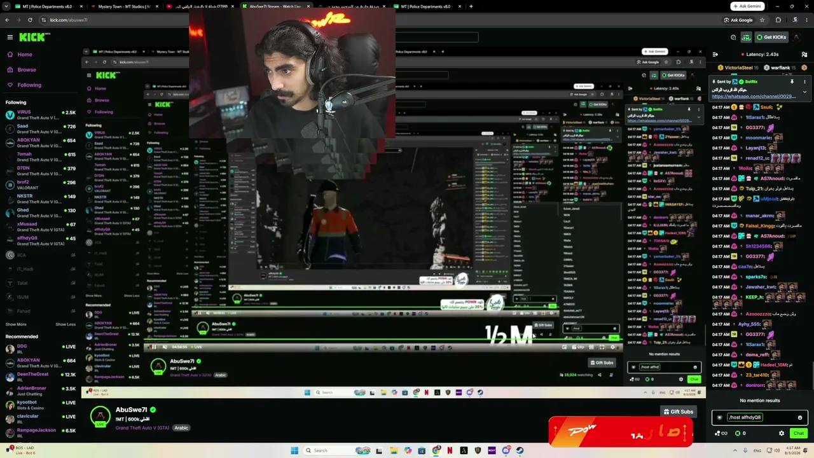Open Steam from taskbar
Image resolution: width=814 pixels, height=458 pixels.
(x=520, y=450)
